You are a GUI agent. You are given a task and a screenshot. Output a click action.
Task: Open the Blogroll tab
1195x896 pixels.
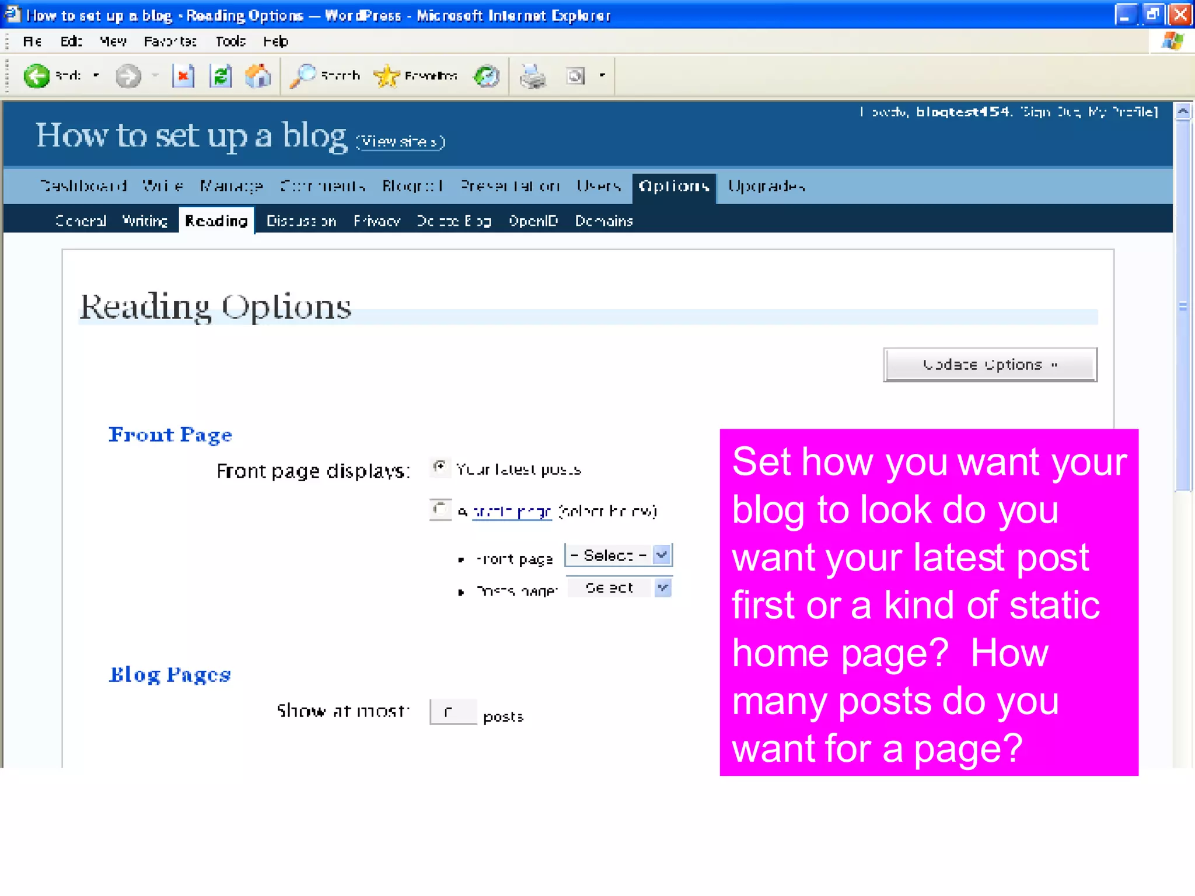(x=413, y=186)
